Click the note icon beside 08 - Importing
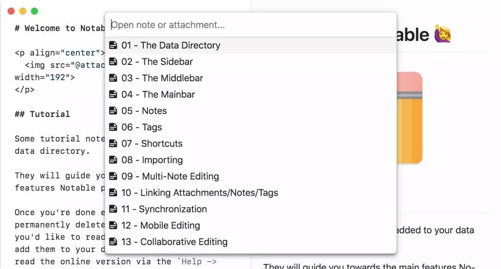501x269 pixels. [x=113, y=160]
